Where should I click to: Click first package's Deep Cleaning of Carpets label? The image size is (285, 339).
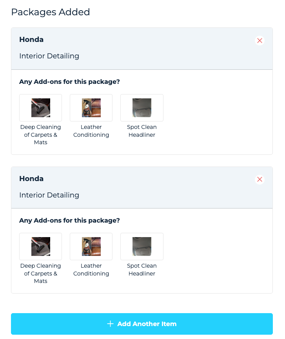click(41, 135)
